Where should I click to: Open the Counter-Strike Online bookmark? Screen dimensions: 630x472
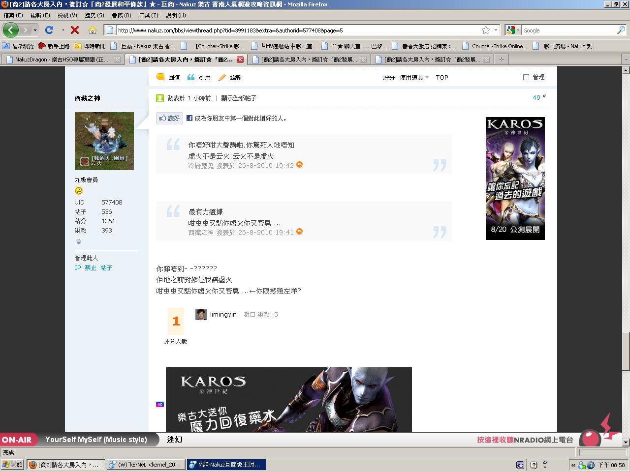(495, 46)
